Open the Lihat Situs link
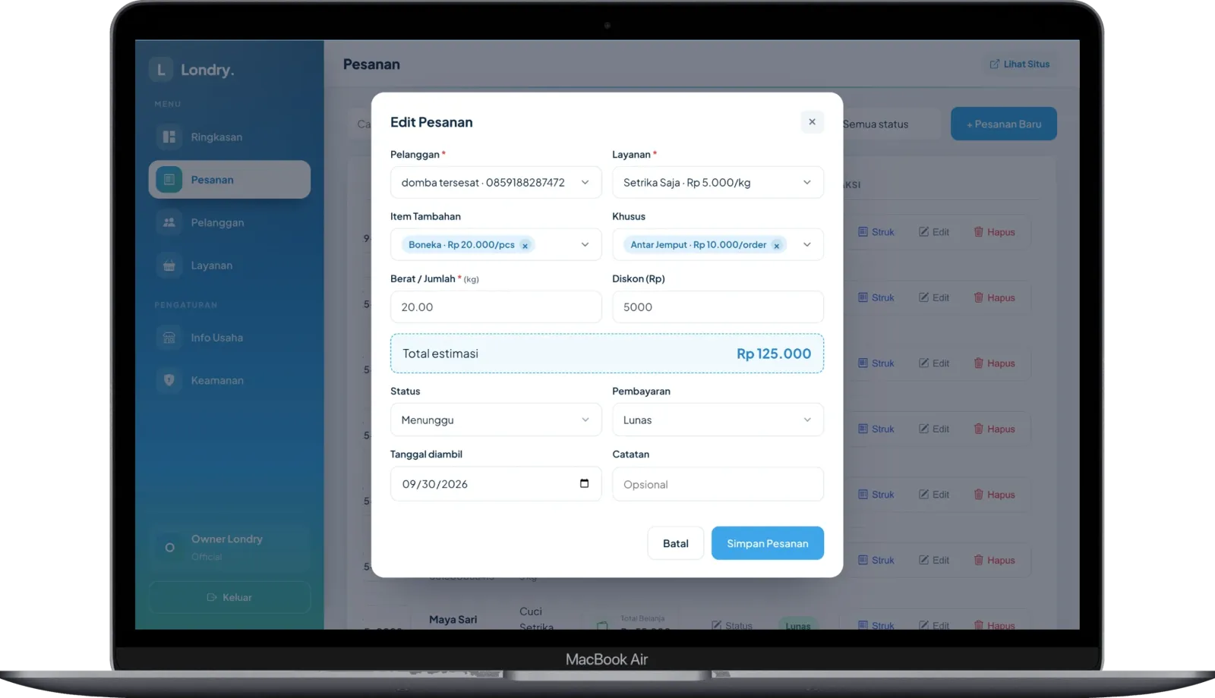The width and height of the screenshot is (1215, 698). 1020,64
